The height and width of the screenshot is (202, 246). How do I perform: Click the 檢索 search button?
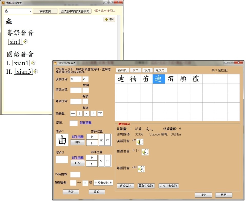point(71,192)
